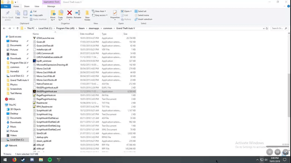Select ScriptHookV.dll file
This screenshot has width=291, height=163.
(x=44, y=111)
